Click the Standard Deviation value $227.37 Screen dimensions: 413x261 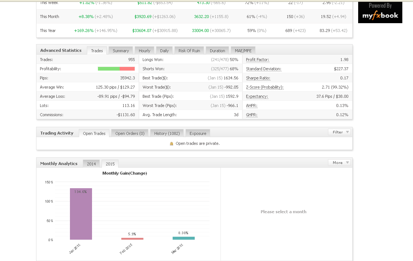click(341, 69)
